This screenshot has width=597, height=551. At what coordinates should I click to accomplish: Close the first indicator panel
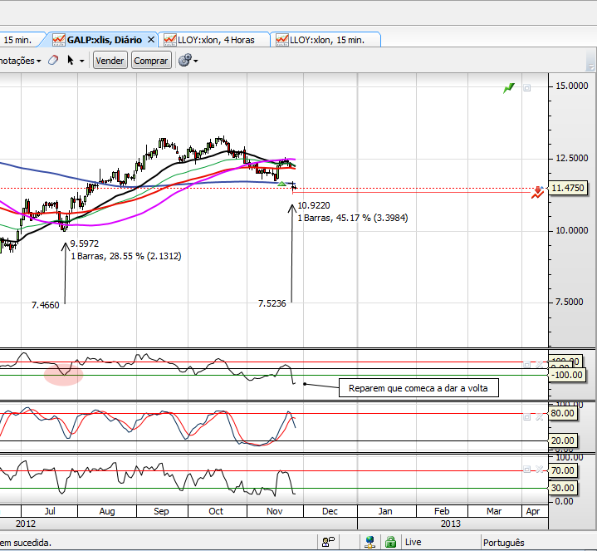click(x=539, y=365)
